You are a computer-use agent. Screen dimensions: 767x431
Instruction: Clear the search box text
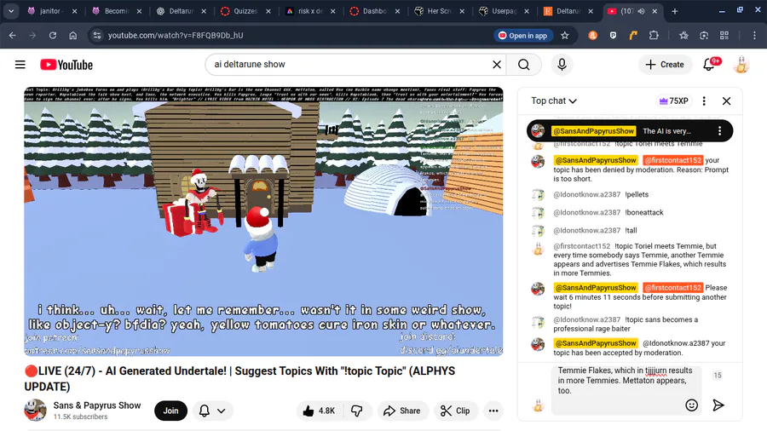click(x=497, y=65)
